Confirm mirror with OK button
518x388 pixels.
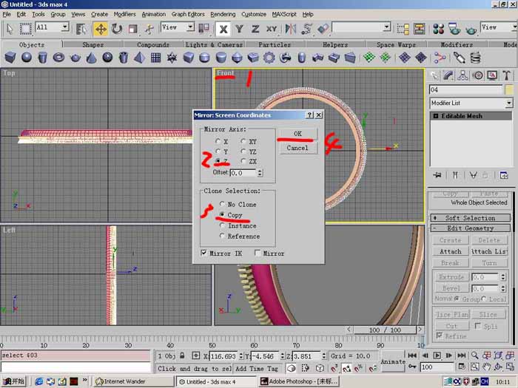pyautogui.click(x=297, y=134)
